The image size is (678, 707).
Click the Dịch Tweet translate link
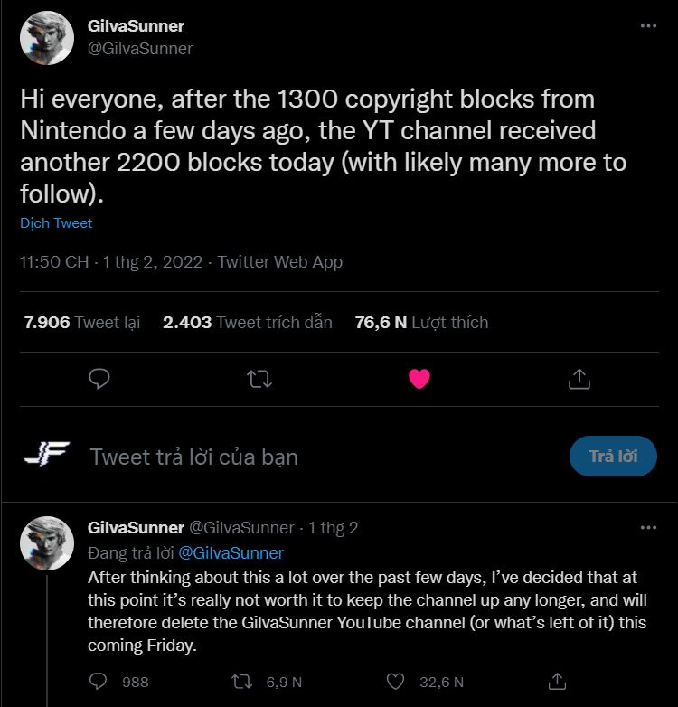(x=56, y=223)
